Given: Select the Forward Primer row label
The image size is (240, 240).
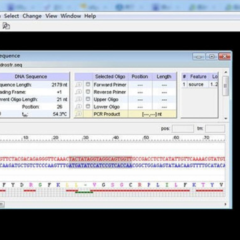Looking at the screenshot, I should (x=110, y=85).
